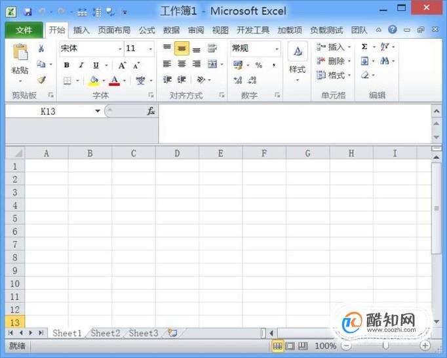Apply the red font color
Image resolution: width=447 pixels, height=358 pixels.
tap(114, 81)
